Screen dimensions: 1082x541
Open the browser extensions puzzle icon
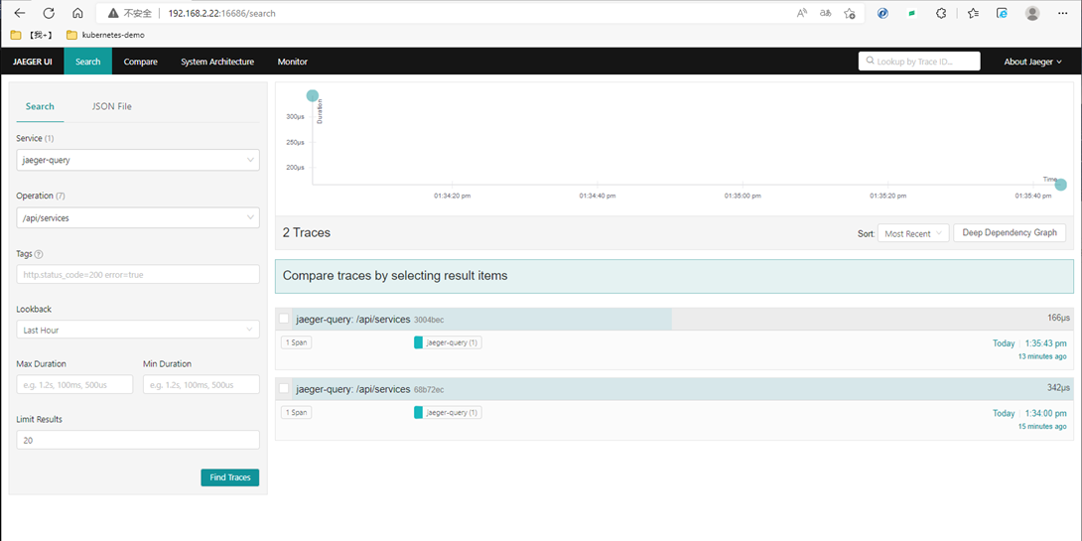click(x=941, y=14)
